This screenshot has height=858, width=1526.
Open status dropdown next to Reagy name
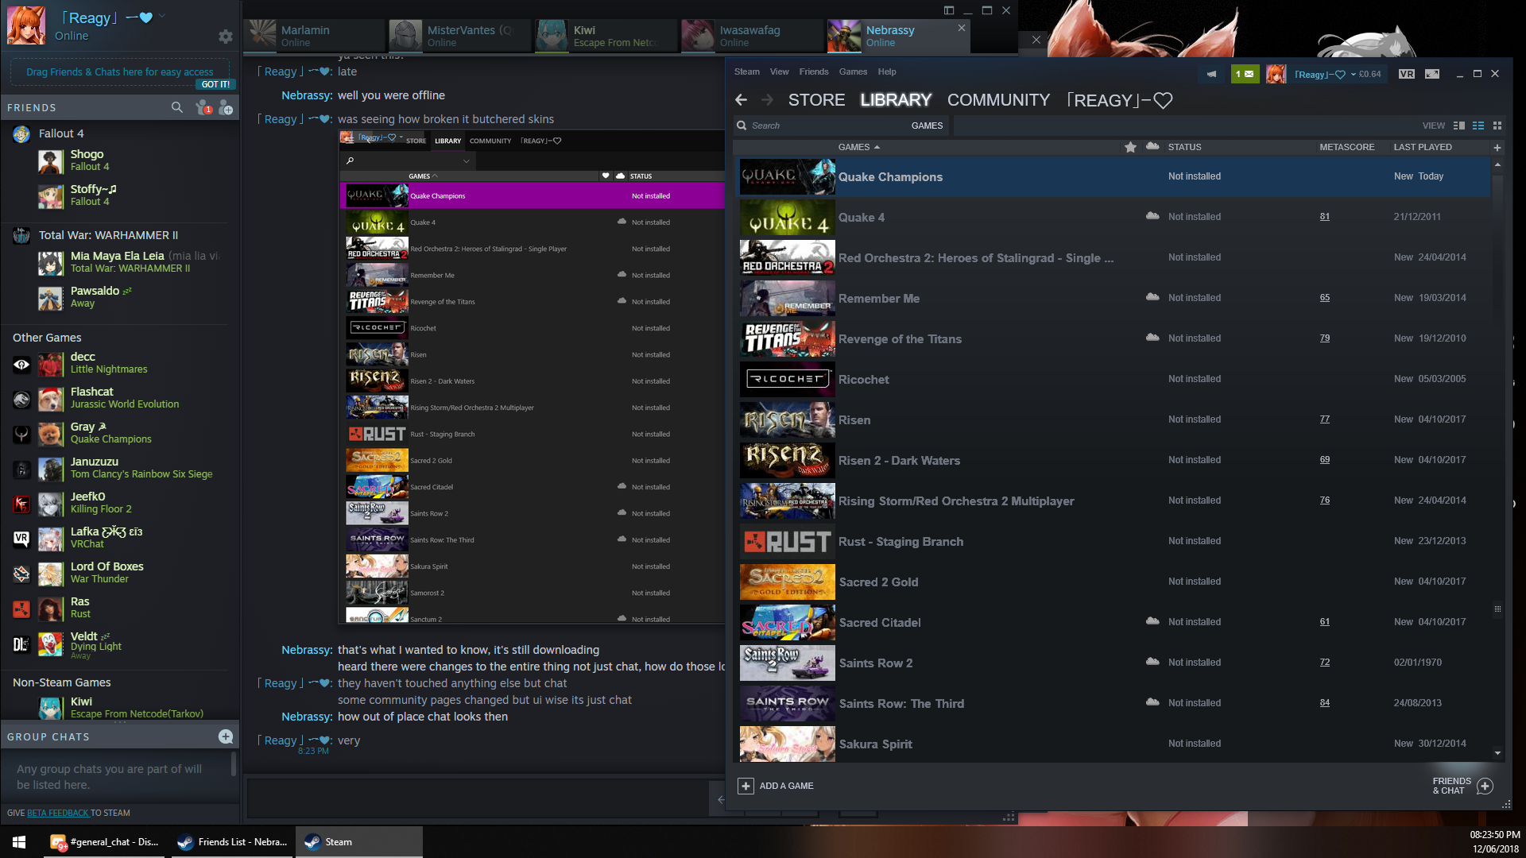(162, 16)
